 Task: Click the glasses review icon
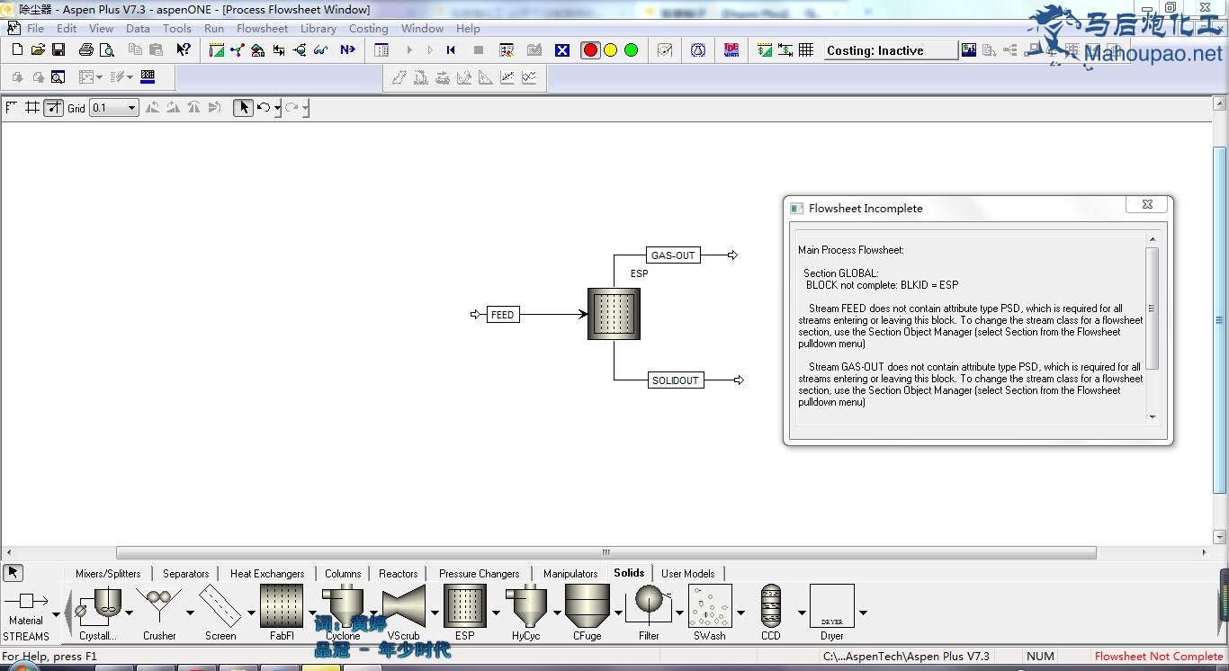click(x=321, y=50)
